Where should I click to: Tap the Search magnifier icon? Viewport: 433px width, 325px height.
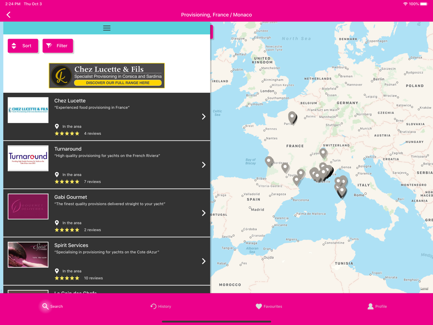tap(45, 306)
